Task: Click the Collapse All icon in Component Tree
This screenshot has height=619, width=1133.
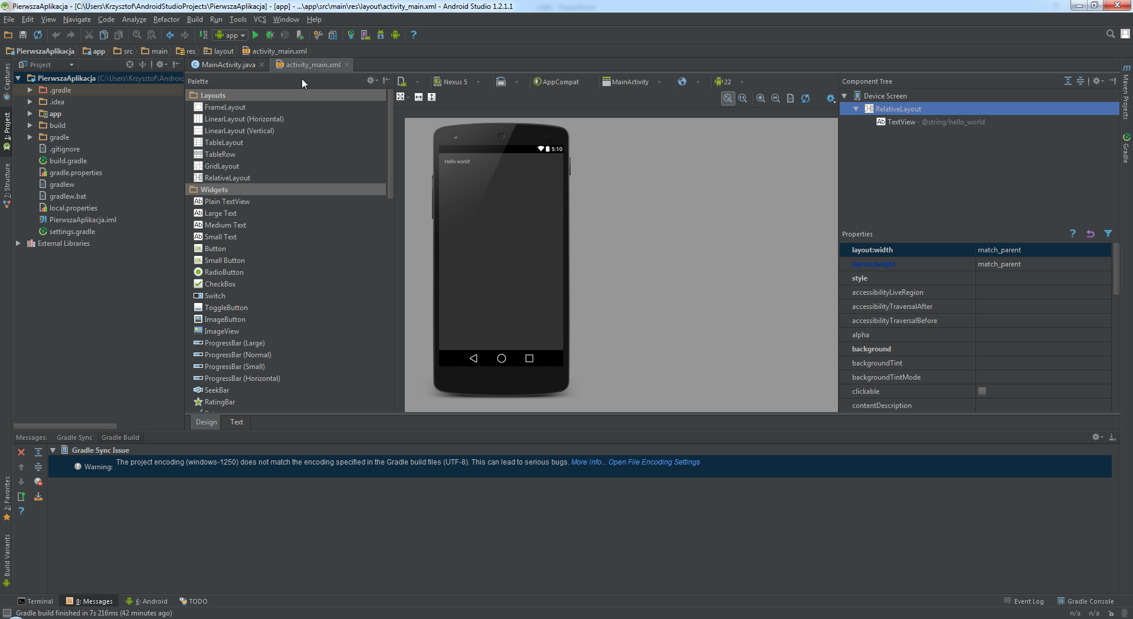Action: (x=1080, y=81)
